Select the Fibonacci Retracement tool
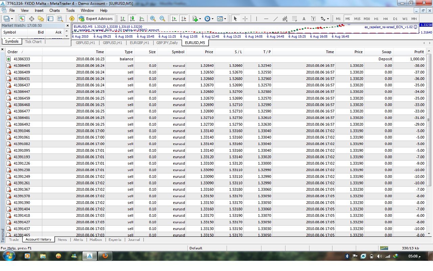Screen dimensions: 433x271 pyautogui.click(x=294, y=19)
